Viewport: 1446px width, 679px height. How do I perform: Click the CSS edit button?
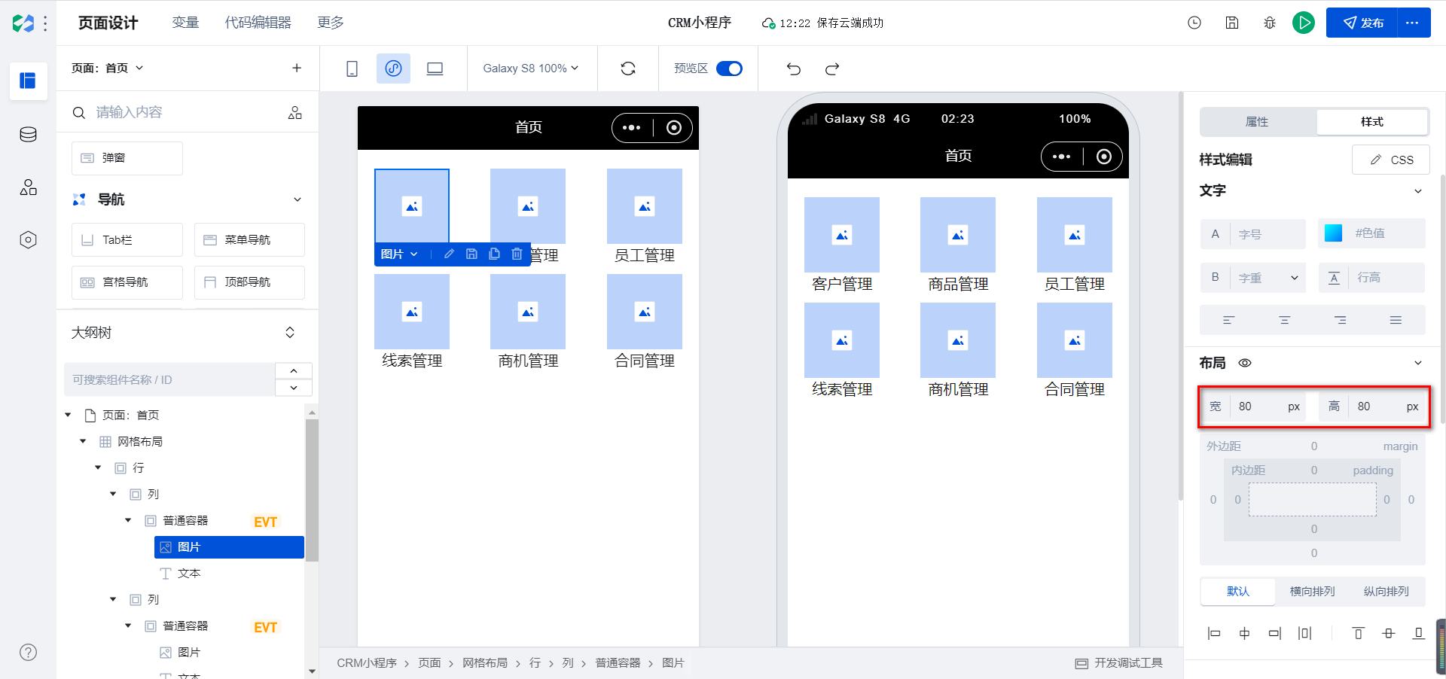pos(1391,160)
